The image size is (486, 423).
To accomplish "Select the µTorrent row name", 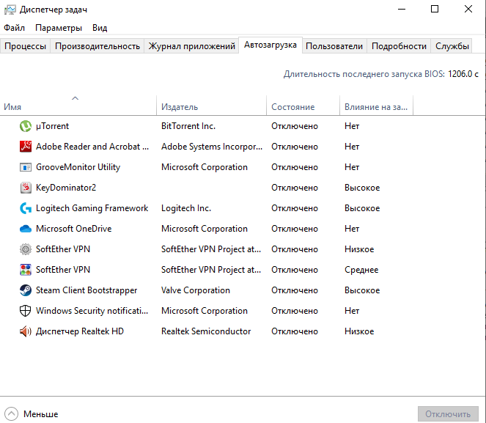I will point(52,126).
